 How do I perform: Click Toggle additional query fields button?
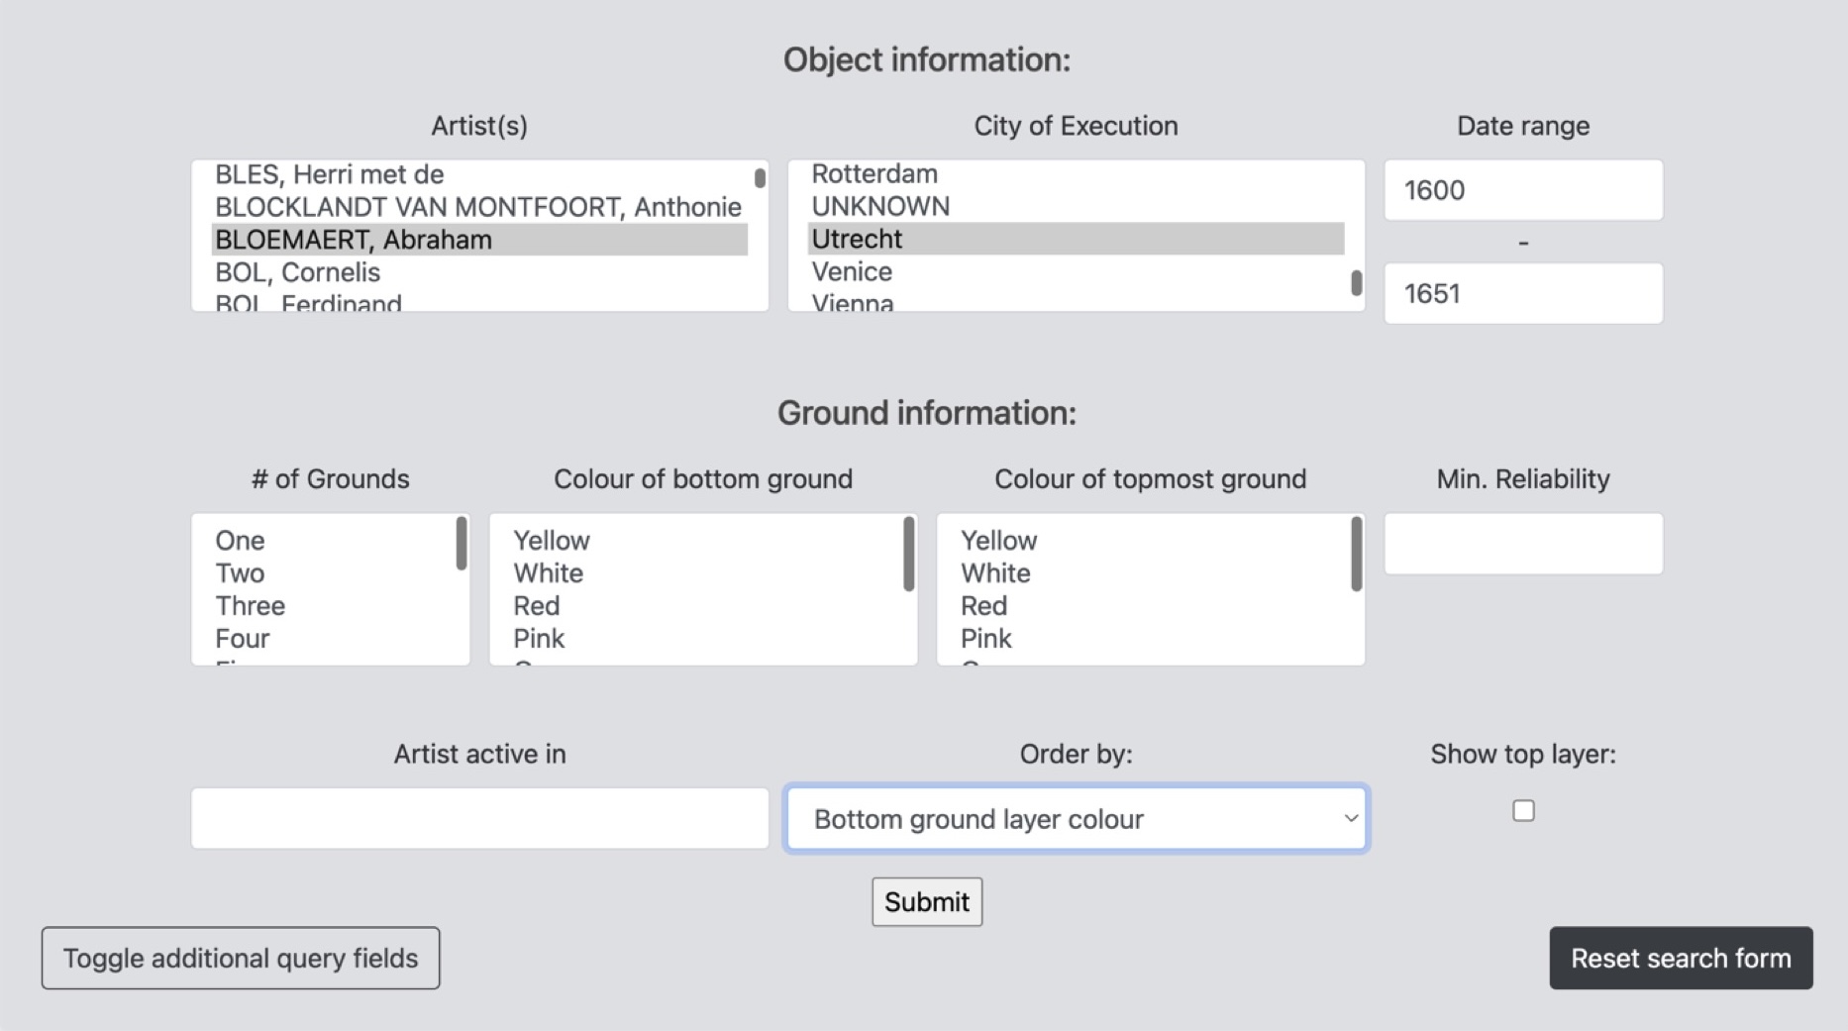[241, 958]
